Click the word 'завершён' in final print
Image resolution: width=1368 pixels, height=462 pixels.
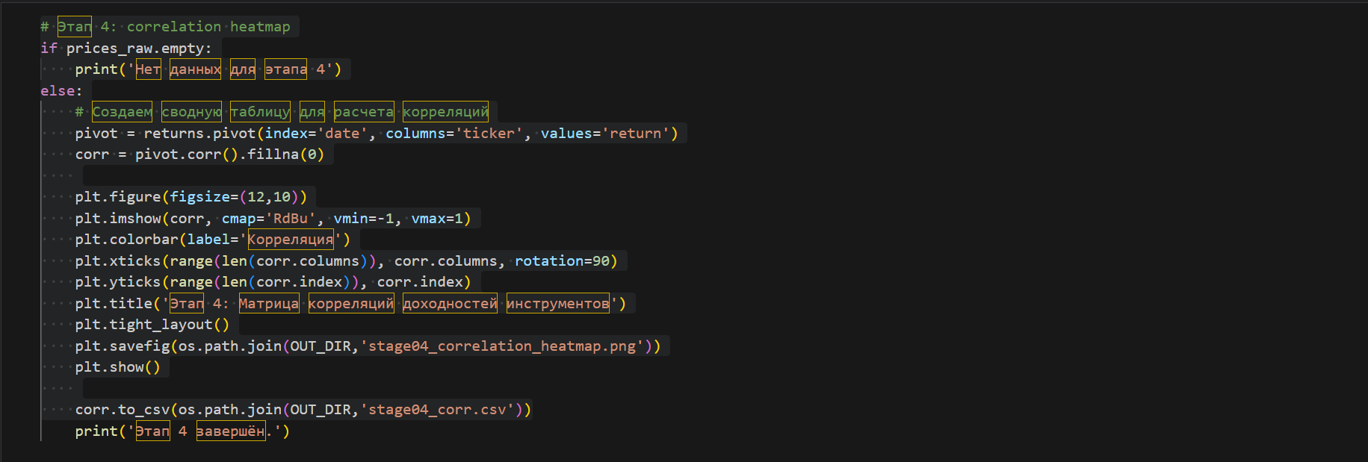(x=231, y=431)
